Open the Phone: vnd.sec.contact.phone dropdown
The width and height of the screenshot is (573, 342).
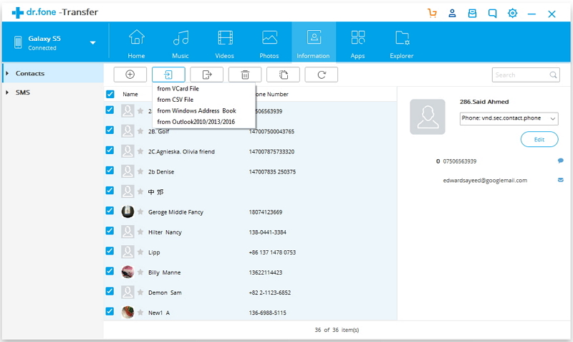pyautogui.click(x=509, y=119)
